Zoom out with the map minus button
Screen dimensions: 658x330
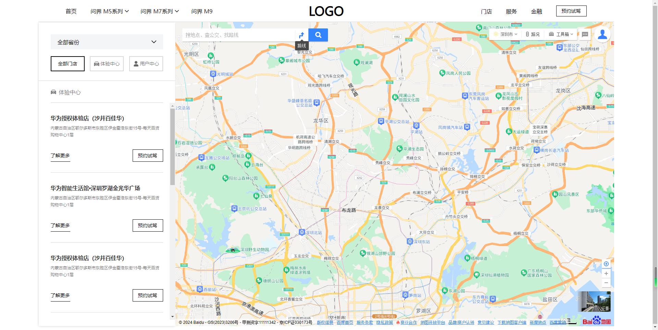coord(606,283)
